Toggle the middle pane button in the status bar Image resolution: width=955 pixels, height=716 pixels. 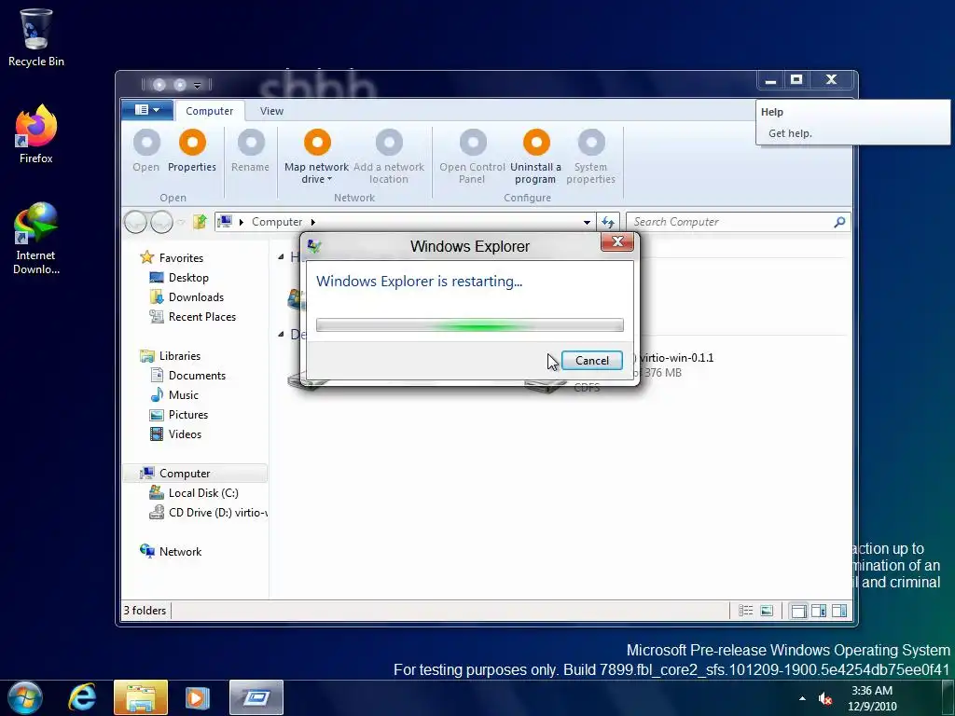pos(819,610)
